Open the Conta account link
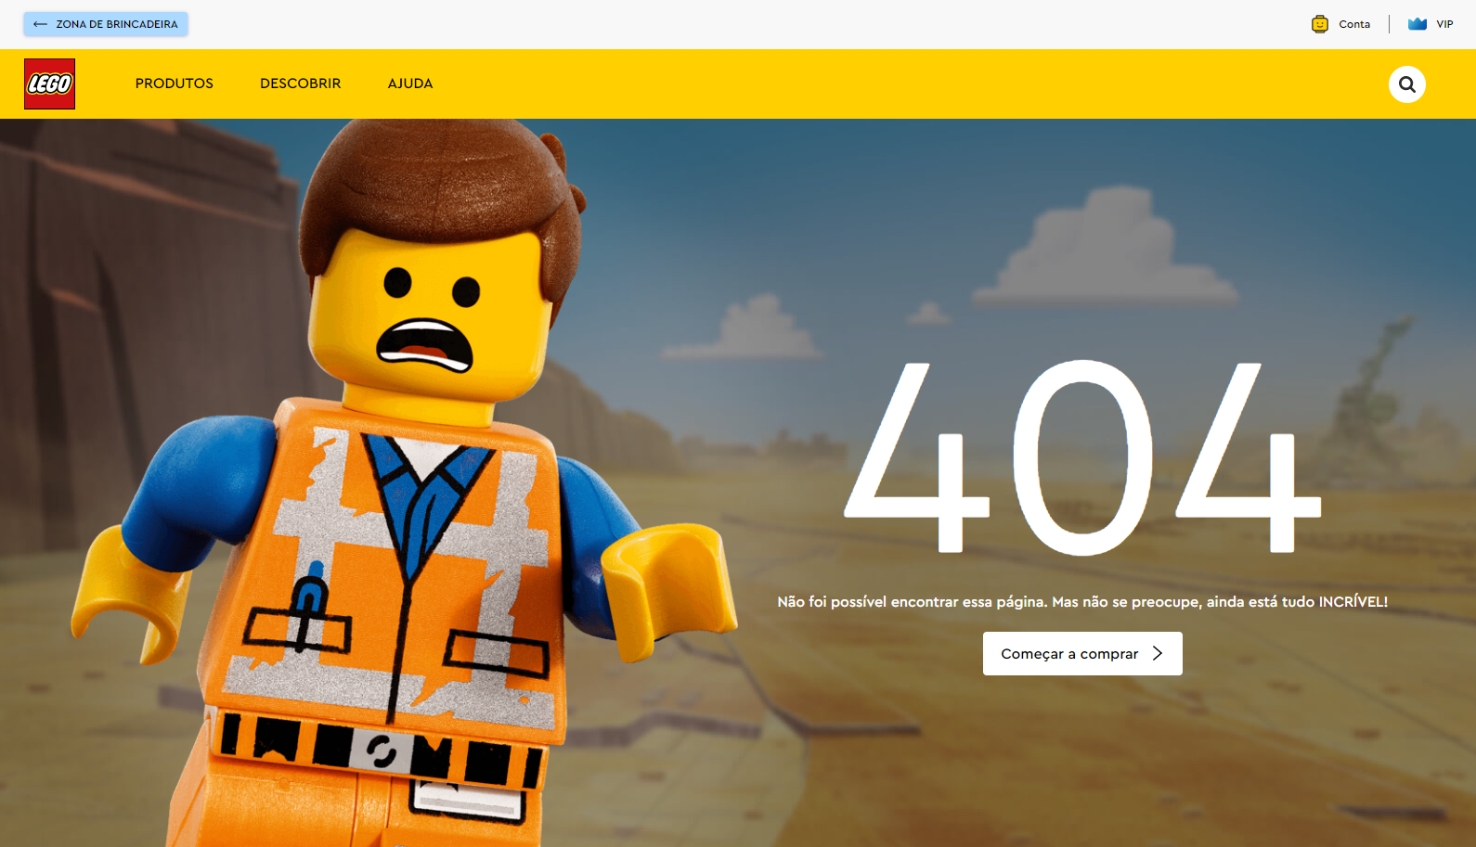This screenshot has height=847, width=1476. (x=1341, y=24)
